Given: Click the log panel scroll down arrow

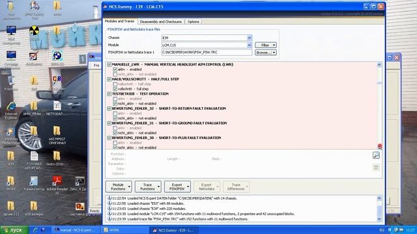Looking at the screenshot, I should (x=379, y=219).
